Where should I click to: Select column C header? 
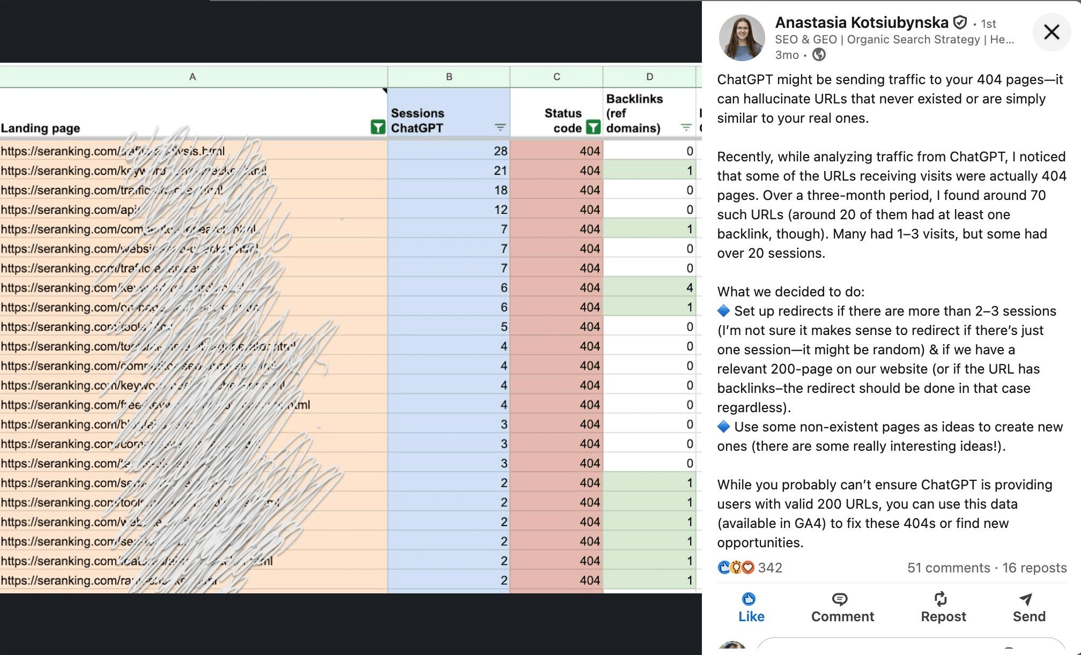tap(556, 77)
